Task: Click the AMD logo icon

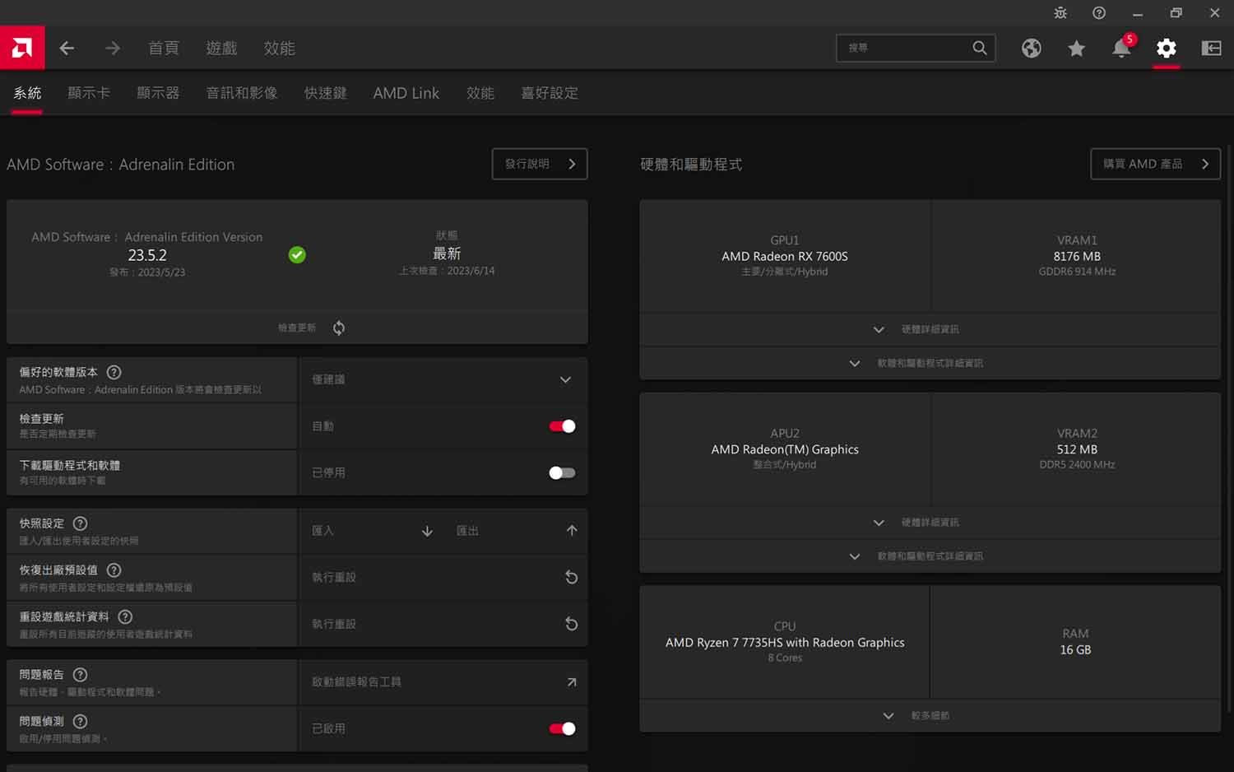Action: point(22,48)
